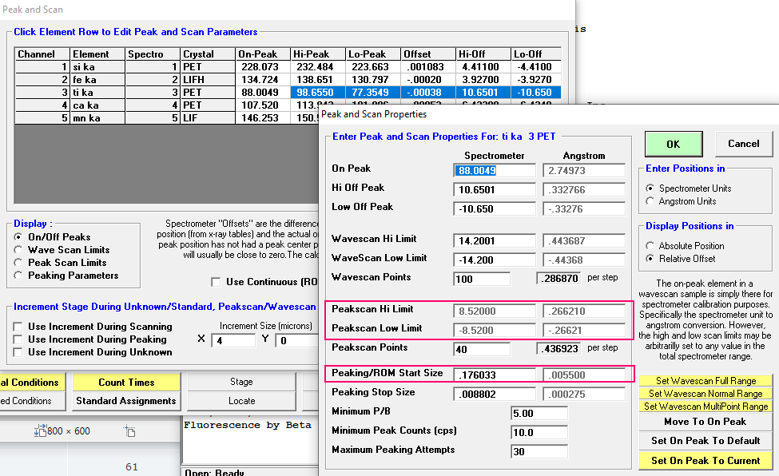Click the On Peak spectrometer field

pos(494,170)
